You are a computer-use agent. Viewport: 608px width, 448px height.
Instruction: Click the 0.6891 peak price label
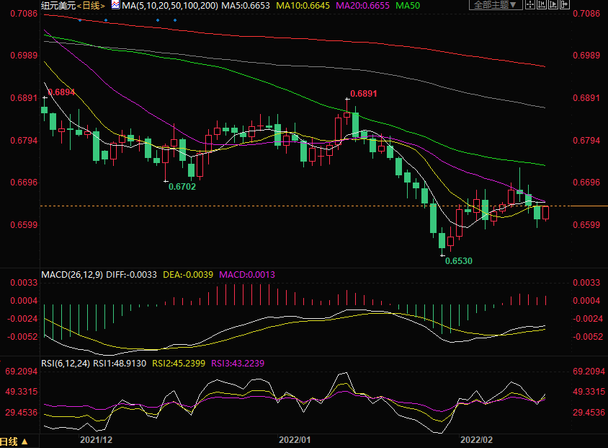pyautogui.click(x=363, y=94)
